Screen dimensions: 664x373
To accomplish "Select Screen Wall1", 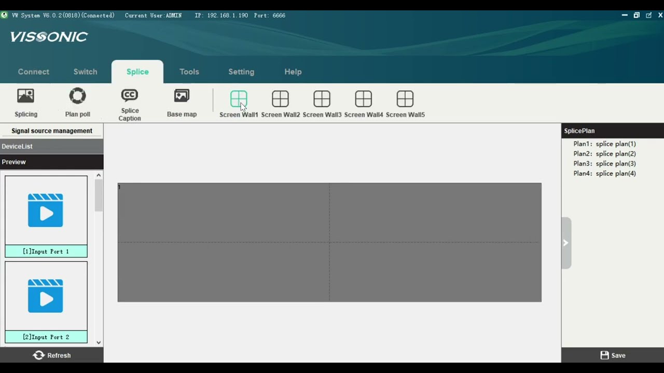I will point(239,104).
